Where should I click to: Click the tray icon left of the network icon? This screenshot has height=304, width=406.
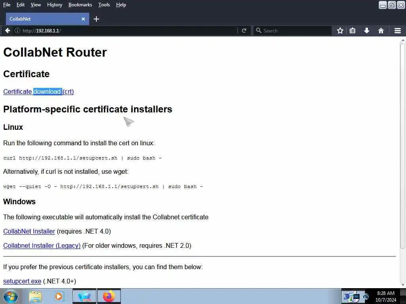pyautogui.click(x=347, y=297)
